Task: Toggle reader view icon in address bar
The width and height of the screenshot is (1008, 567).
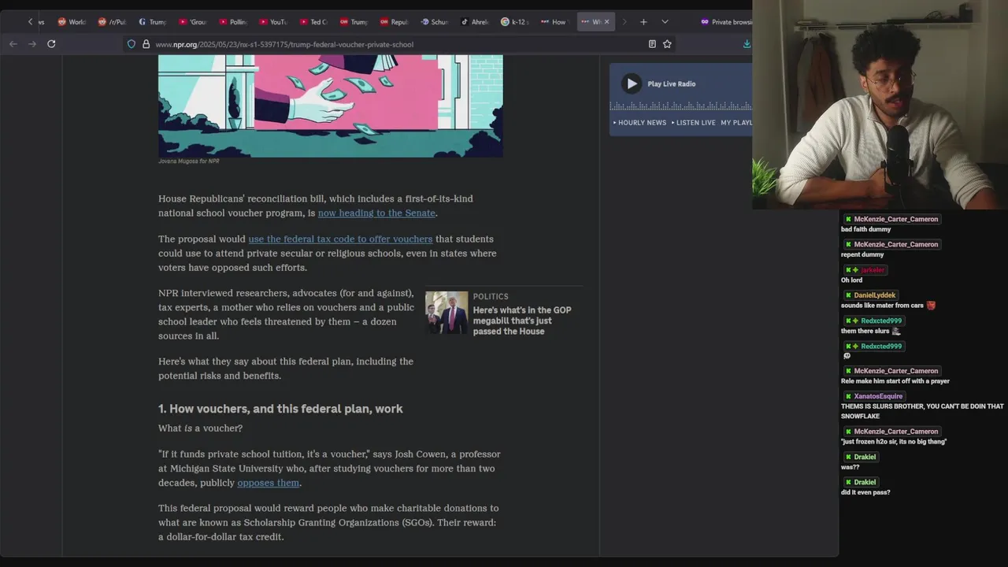Action: pyautogui.click(x=652, y=44)
